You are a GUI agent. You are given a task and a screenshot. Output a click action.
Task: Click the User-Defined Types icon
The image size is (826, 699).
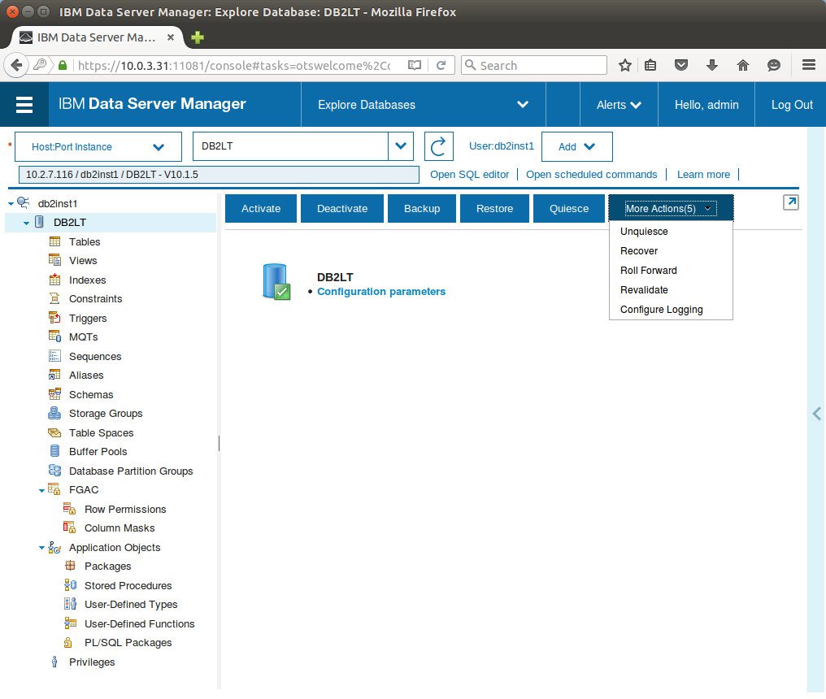click(x=70, y=604)
